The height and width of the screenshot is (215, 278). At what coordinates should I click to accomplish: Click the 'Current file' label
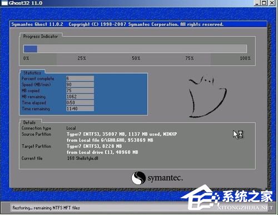pos(32,158)
